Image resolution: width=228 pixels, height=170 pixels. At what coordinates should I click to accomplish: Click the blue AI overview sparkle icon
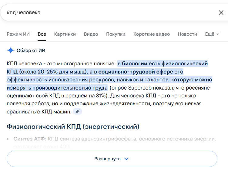click(11, 50)
